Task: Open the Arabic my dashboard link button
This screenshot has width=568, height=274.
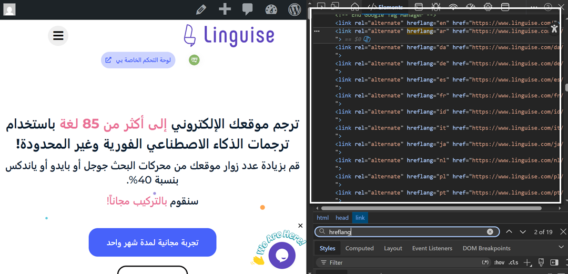Action: point(138,60)
